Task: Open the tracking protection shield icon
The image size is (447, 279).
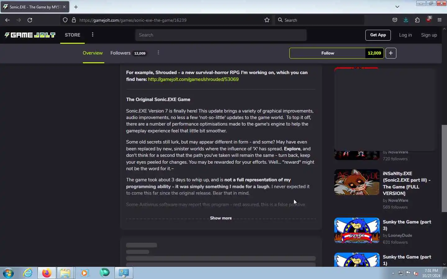Action: click(x=65, y=20)
